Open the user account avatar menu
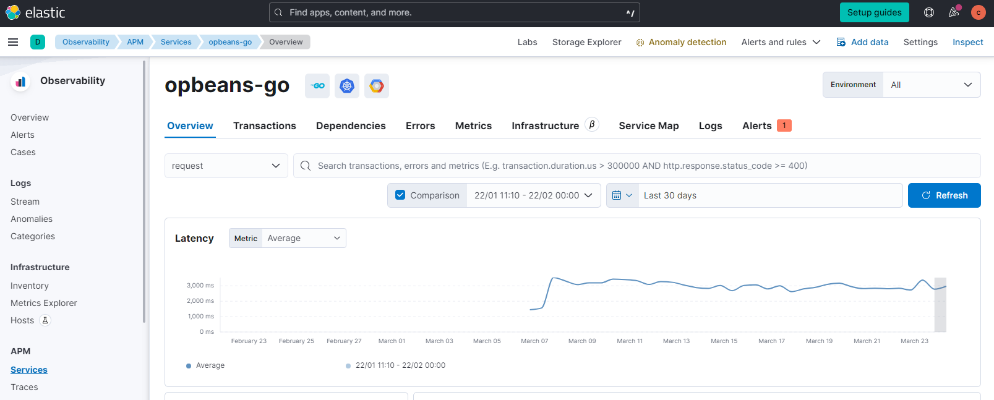 979,12
